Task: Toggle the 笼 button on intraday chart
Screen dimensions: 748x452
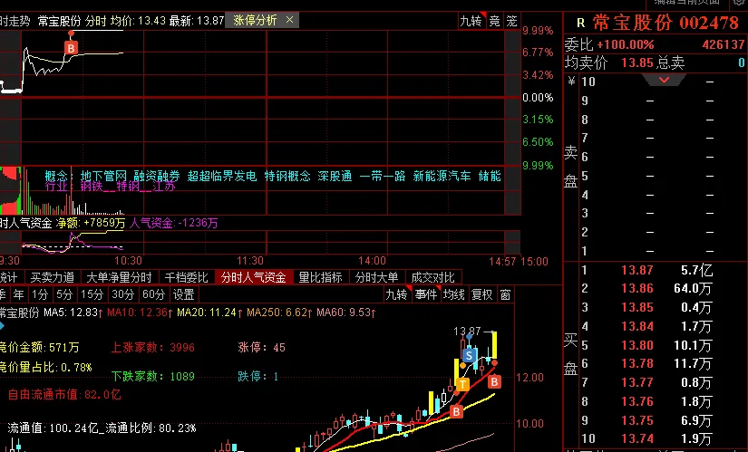Action: (x=511, y=21)
